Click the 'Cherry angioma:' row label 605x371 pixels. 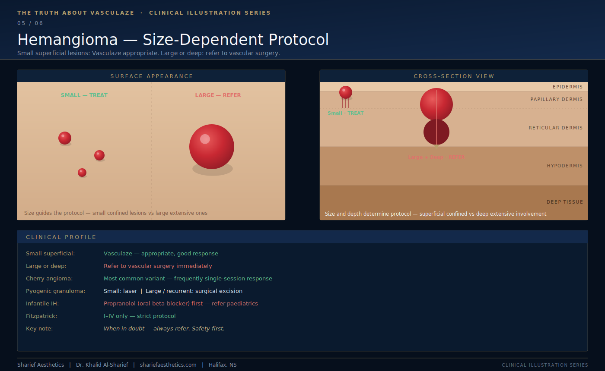pos(49,279)
